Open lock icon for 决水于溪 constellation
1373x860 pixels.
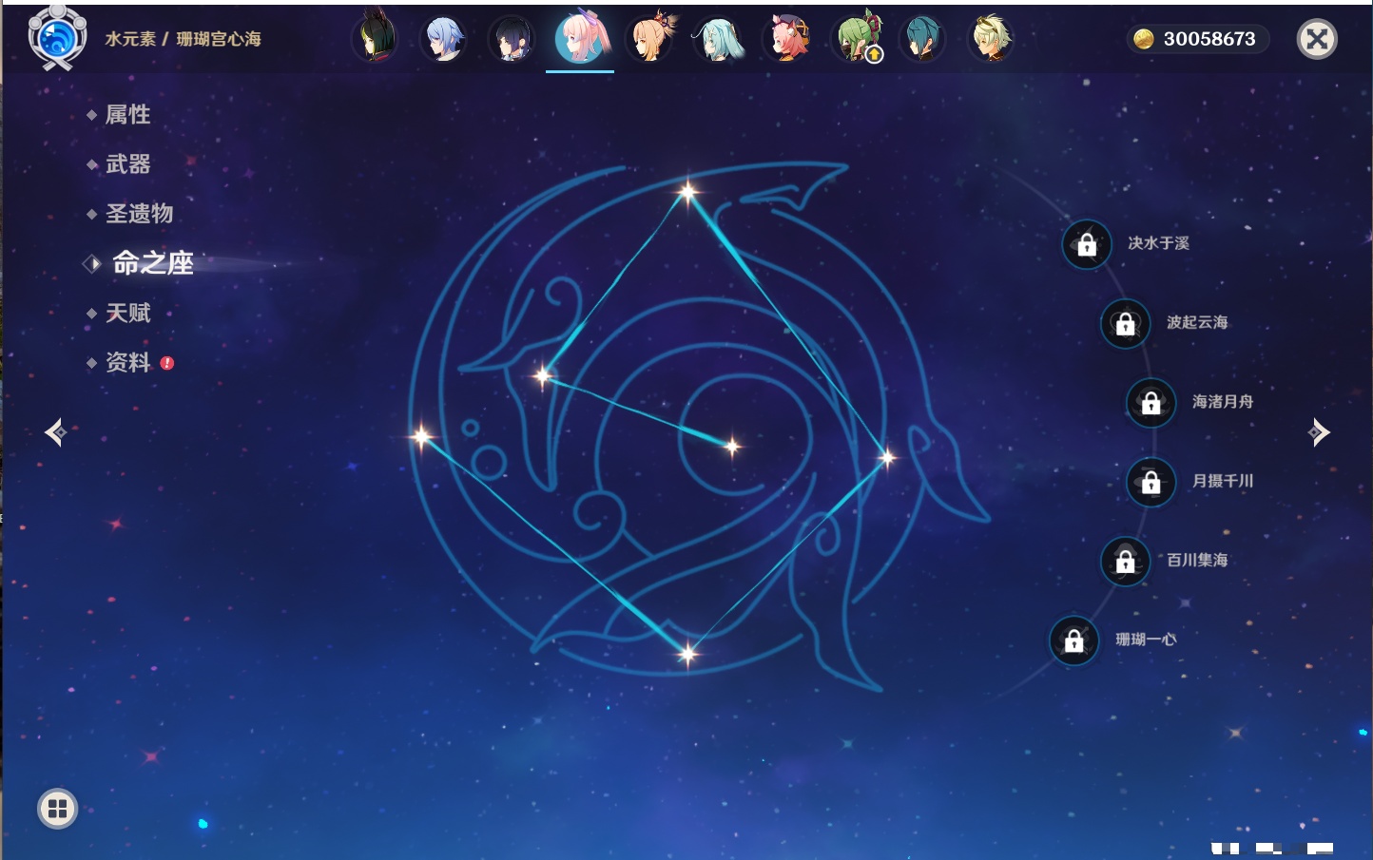[1087, 244]
